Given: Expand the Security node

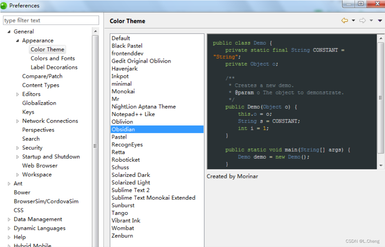Looking at the screenshot, I should point(18,148).
